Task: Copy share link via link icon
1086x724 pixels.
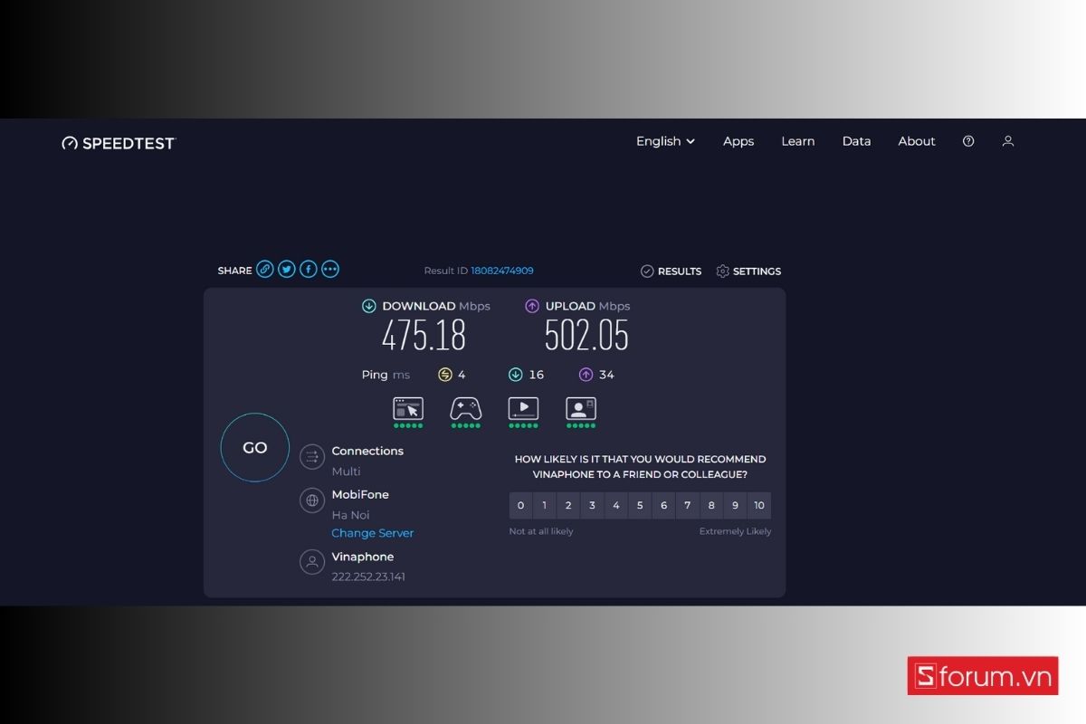Action: (x=265, y=269)
